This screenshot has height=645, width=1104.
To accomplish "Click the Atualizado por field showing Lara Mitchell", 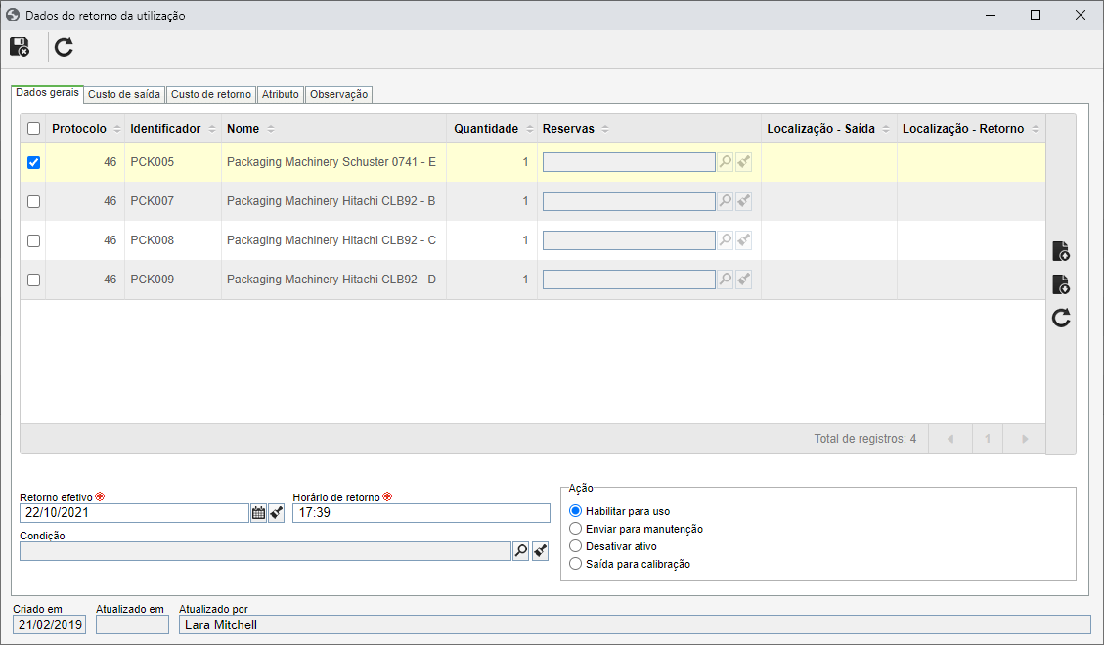I will 635,624.
